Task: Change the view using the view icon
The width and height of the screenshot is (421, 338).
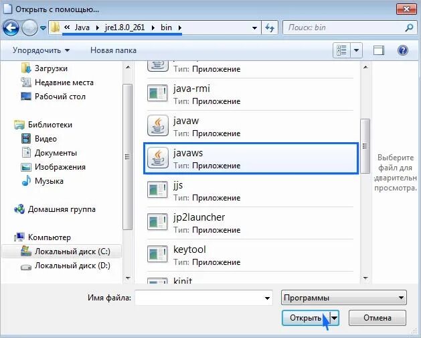Action: coord(342,50)
